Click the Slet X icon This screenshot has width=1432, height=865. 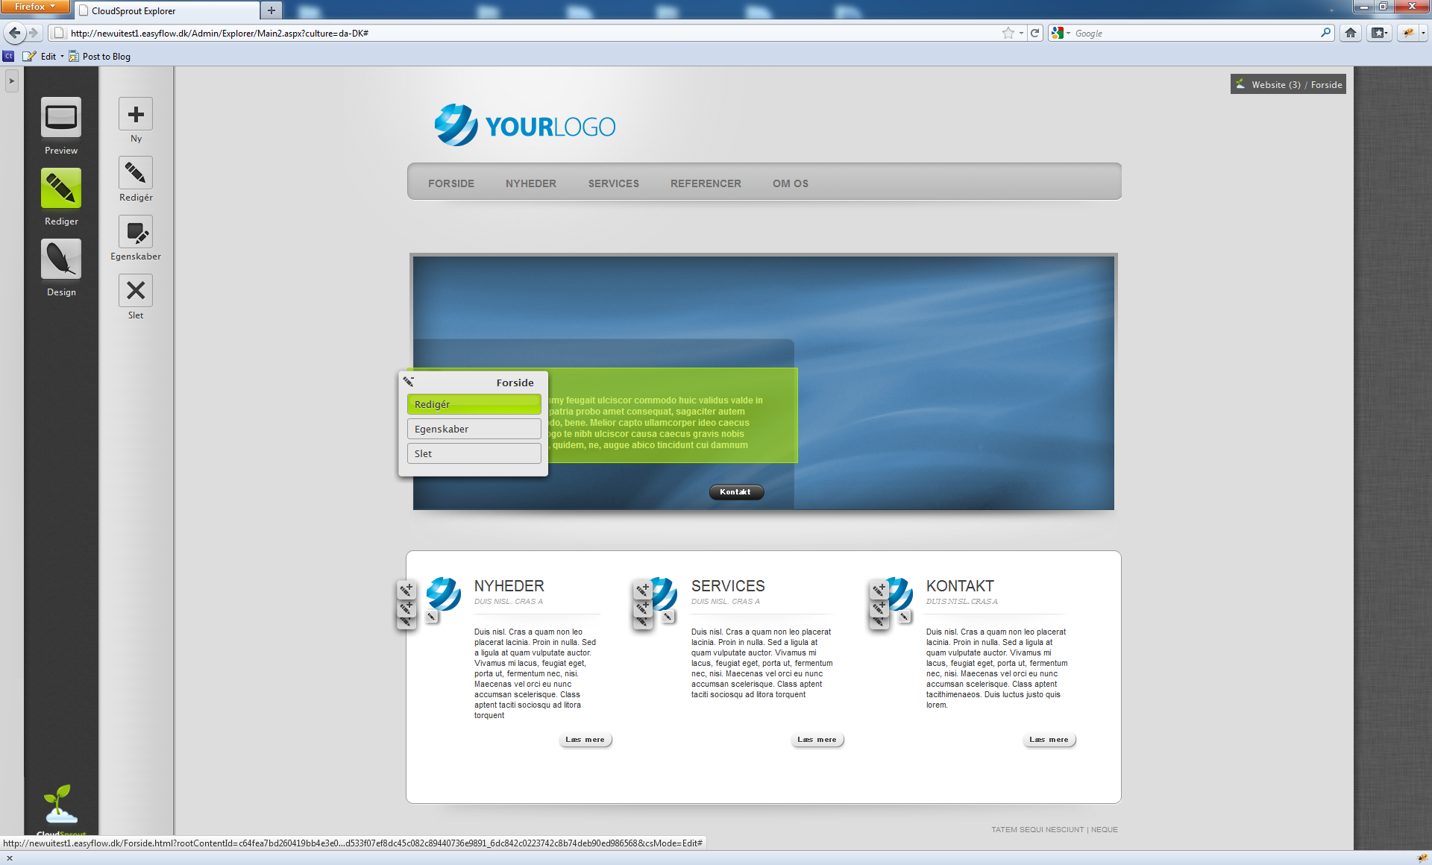coord(136,291)
